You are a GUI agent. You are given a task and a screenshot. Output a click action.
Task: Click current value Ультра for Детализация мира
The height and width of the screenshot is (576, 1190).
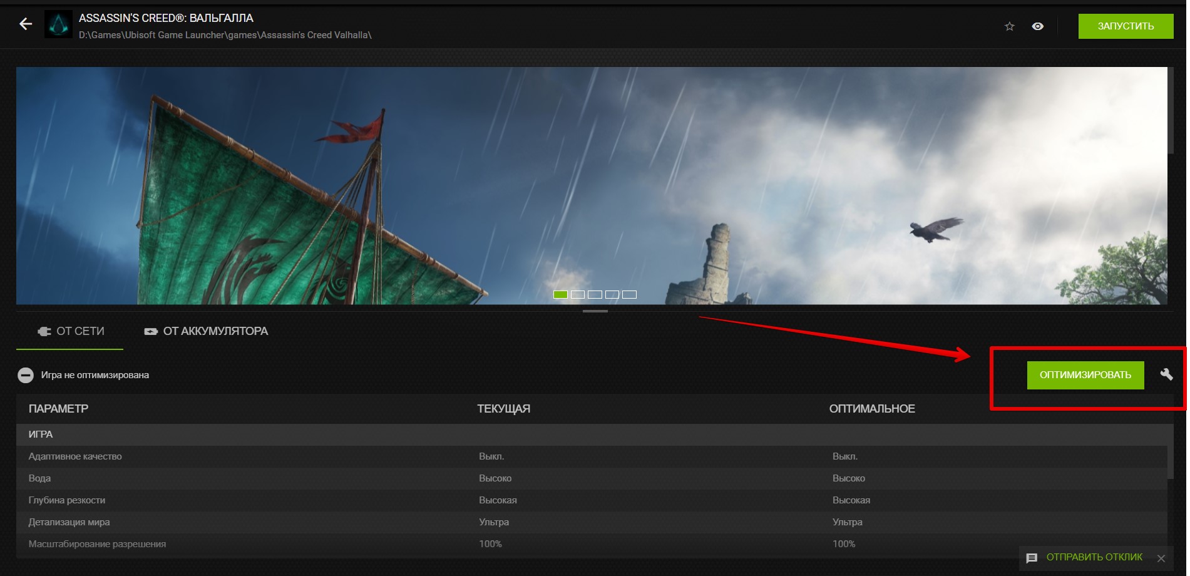494,522
